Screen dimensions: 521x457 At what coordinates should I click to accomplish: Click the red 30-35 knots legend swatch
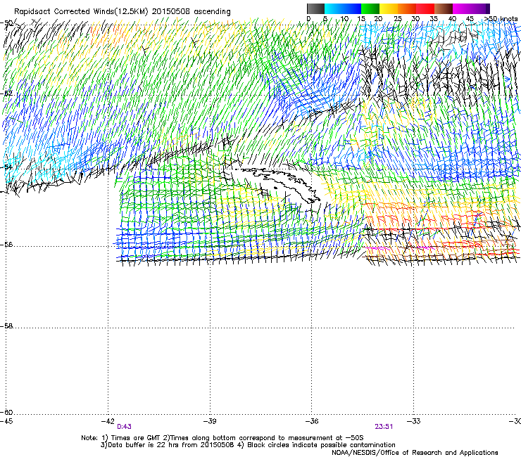425,8
